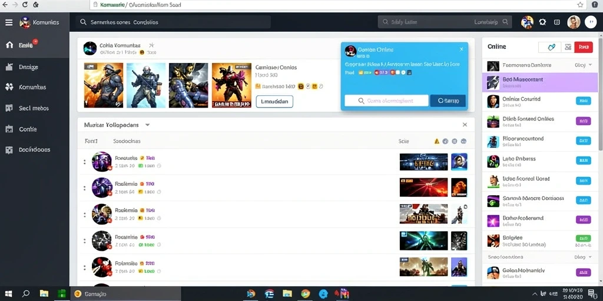
Task: Click the yellow warning triangle icon
Action: click(x=436, y=141)
